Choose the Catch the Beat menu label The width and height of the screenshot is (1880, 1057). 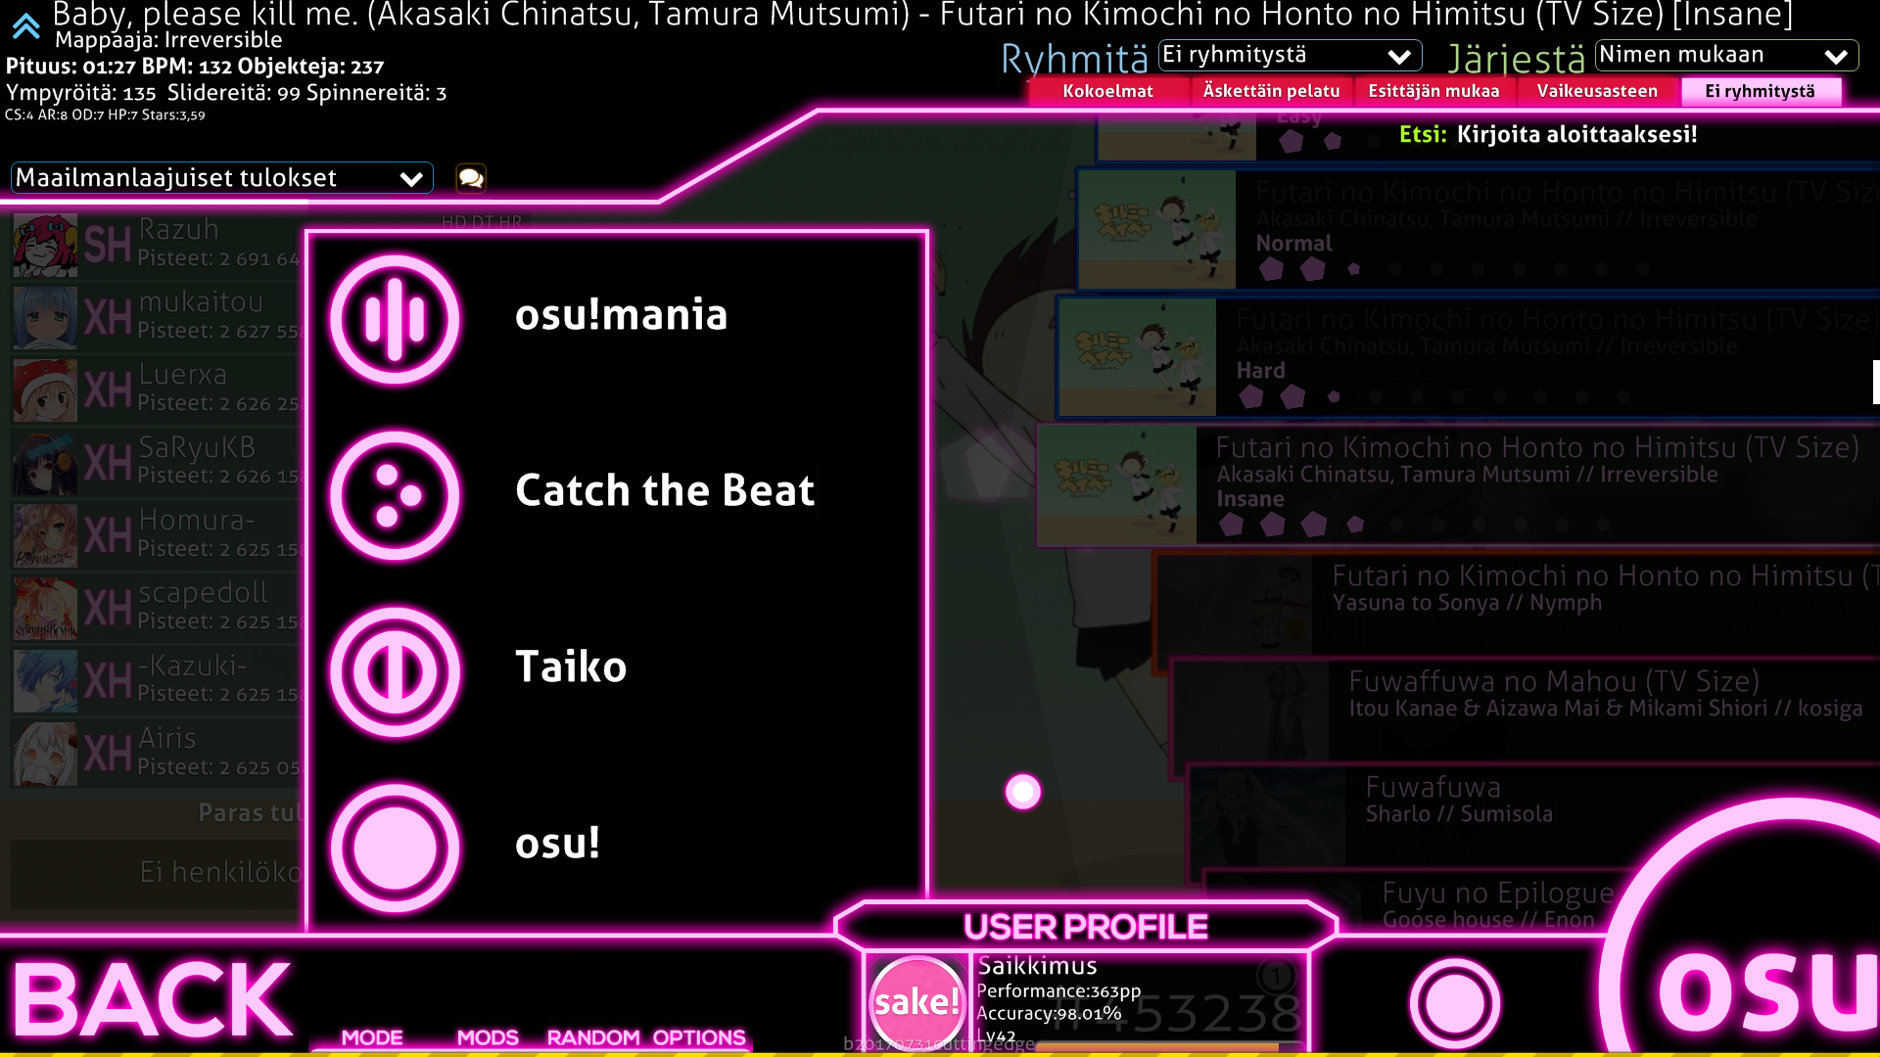(665, 490)
